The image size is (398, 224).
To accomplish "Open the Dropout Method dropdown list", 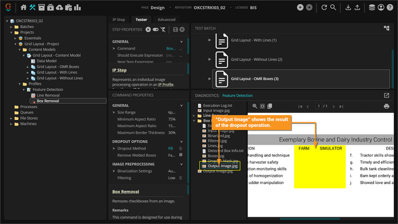I will point(180,149).
